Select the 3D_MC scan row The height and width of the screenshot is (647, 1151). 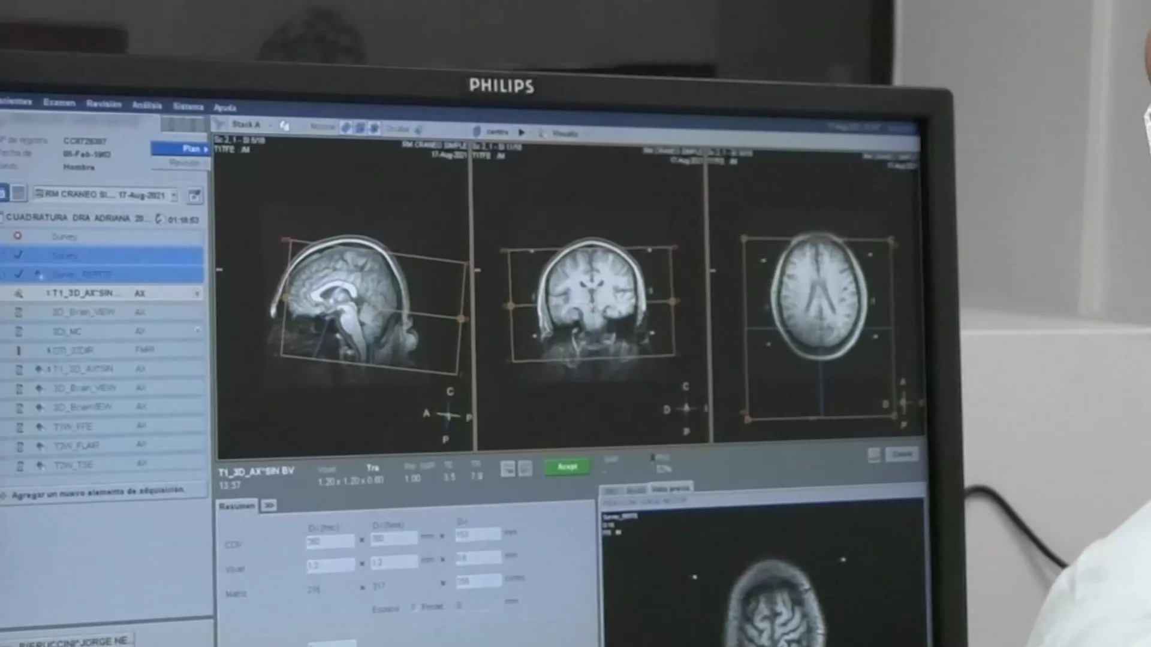click(x=102, y=331)
